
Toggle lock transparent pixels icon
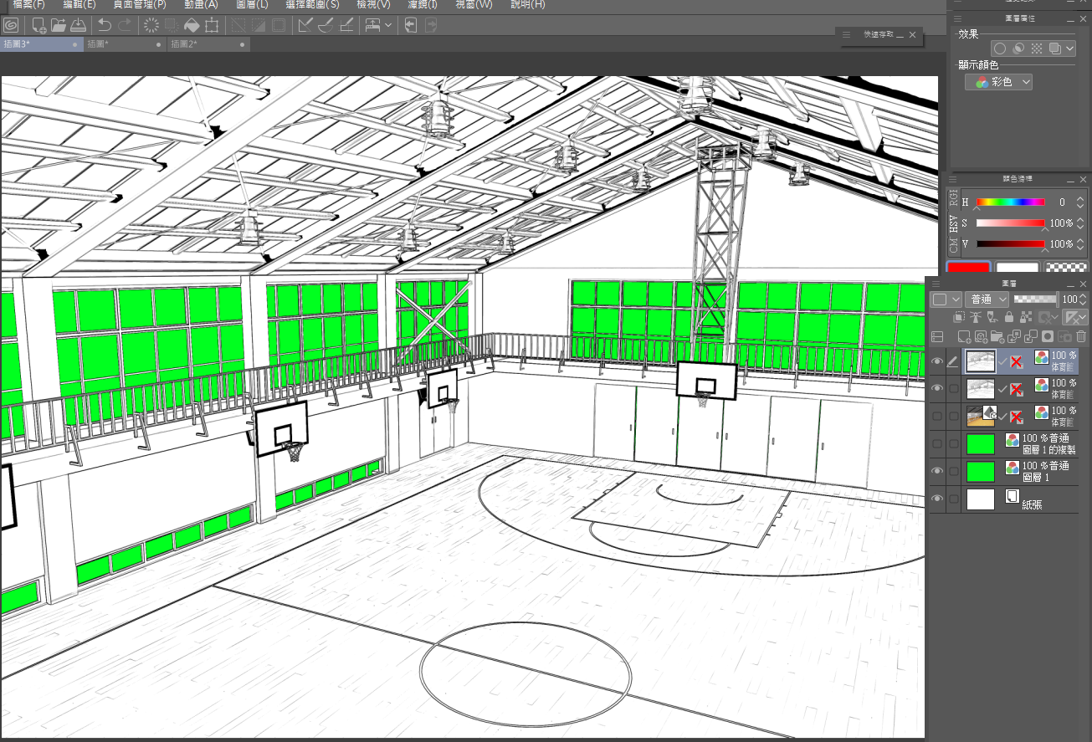[1026, 317]
